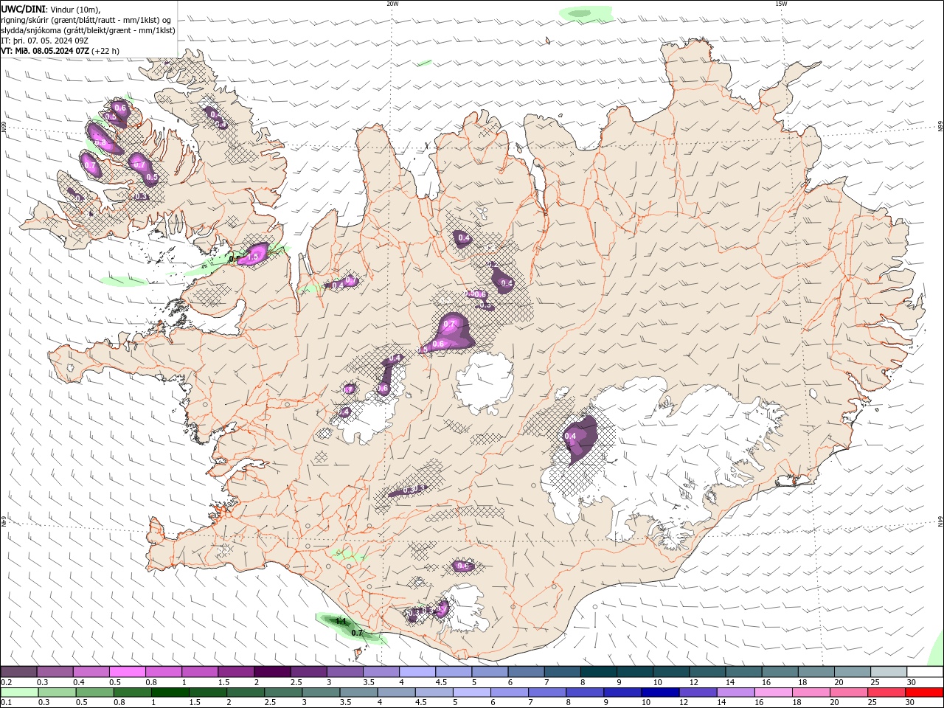Click the snow legend label '0.2'
Screen dimensions: 944x708
point(6,682)
